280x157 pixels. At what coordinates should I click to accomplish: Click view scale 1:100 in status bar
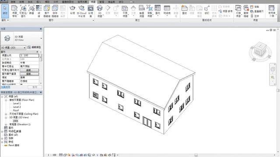pos(52,155)
